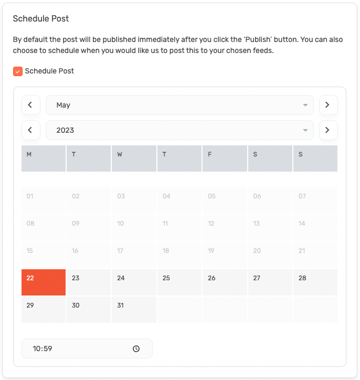Pick May 23 on the calendar

point(89,282)
